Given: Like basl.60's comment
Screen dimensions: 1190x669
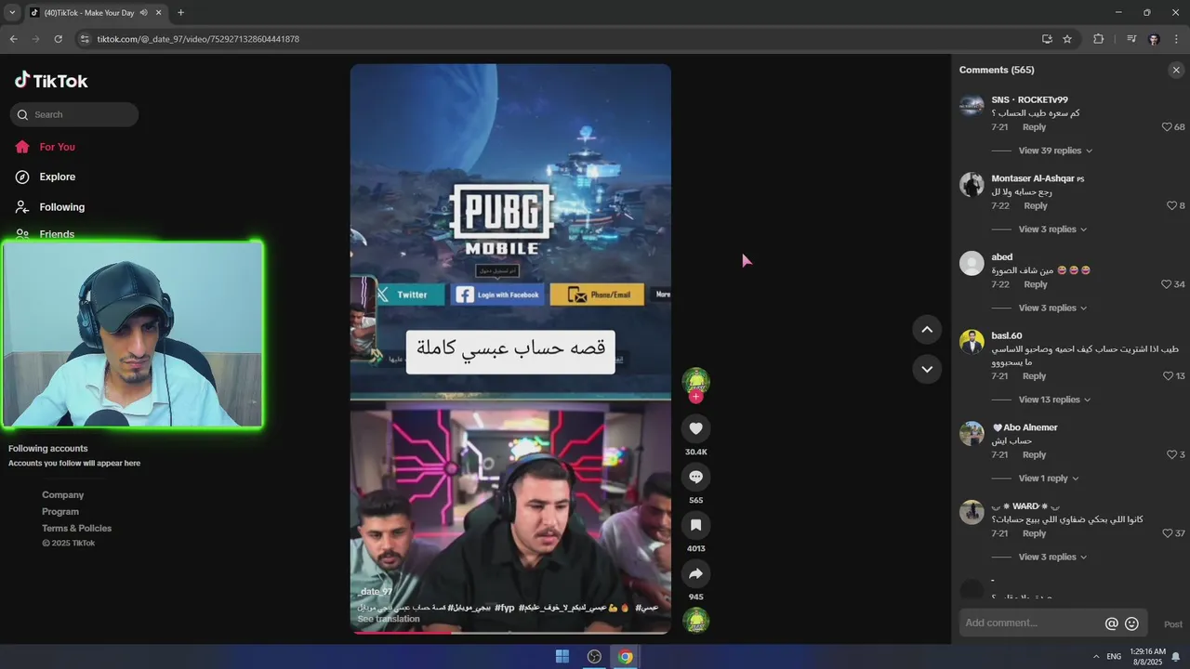Looking at the screenshot, I should point(1168,376).
